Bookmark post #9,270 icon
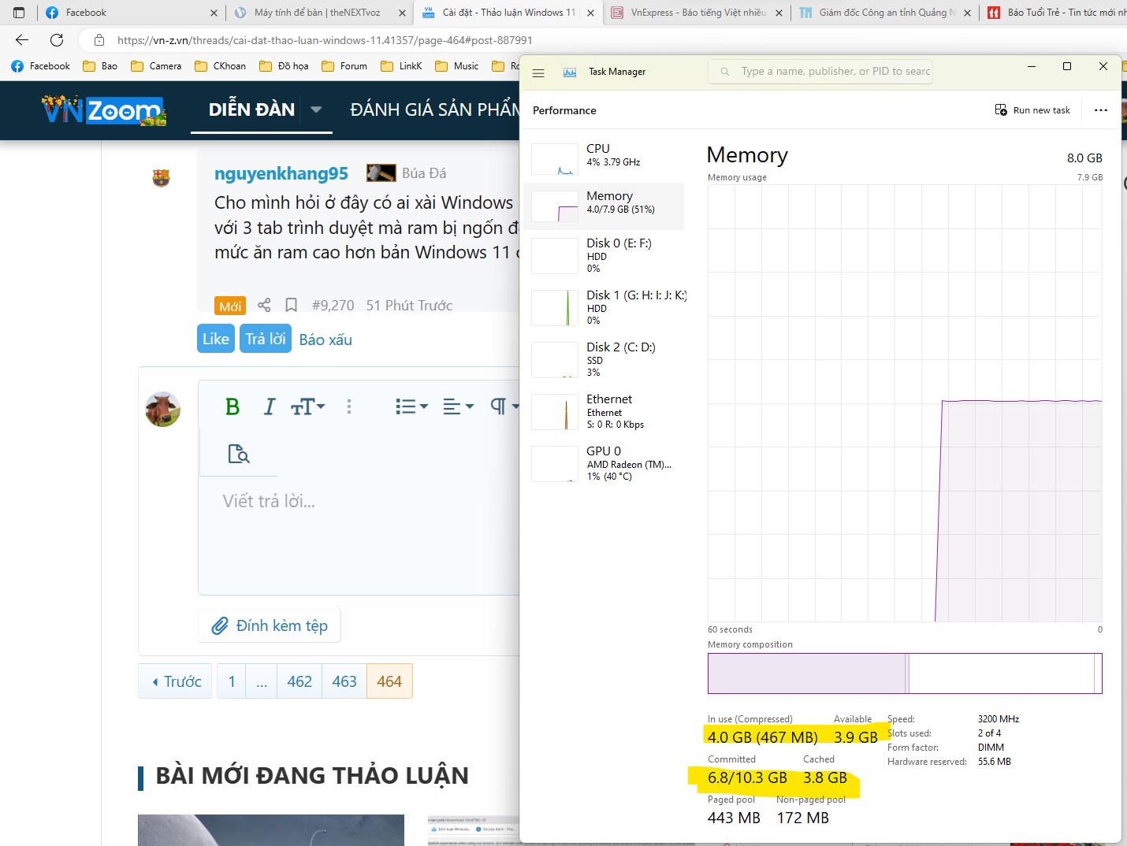The width and height of the screenshot is (1127, 846). pyautogui.click(x=291, y=305)
